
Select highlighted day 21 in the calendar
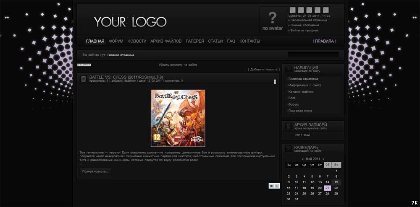pos(327,188)
